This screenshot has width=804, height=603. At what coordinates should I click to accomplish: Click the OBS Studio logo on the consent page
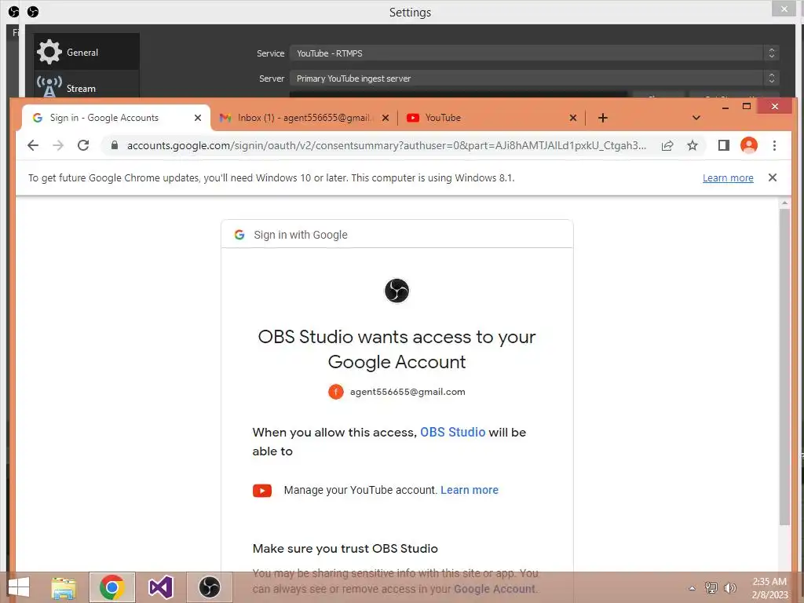(397, 291)
